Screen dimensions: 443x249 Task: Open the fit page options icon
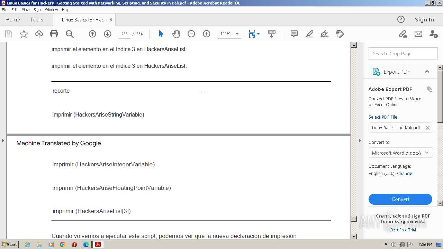pyautogui.click(x=254, y=34)
